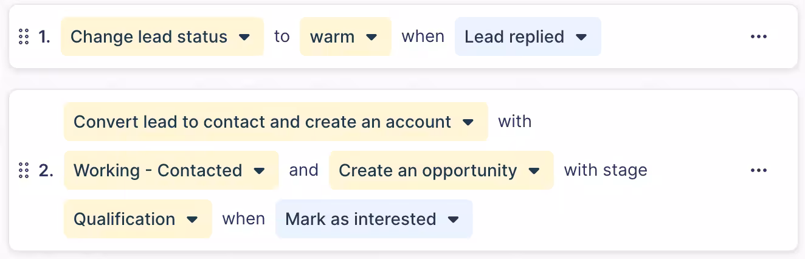This screenshot has width=805, height=259.
Task: Open more options menu for rule 1
Action: (x=758, y=36)
